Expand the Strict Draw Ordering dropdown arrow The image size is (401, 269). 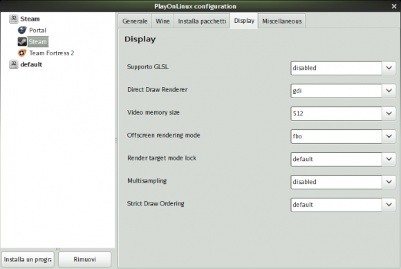click(389, 204)
